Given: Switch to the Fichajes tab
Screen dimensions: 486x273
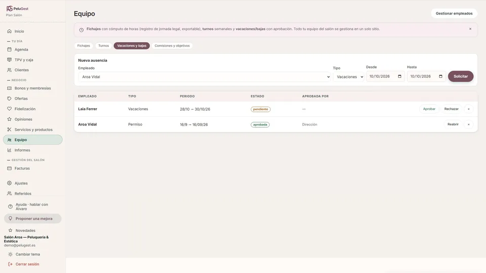Looking at the screenshot, I should click(84, 46).
